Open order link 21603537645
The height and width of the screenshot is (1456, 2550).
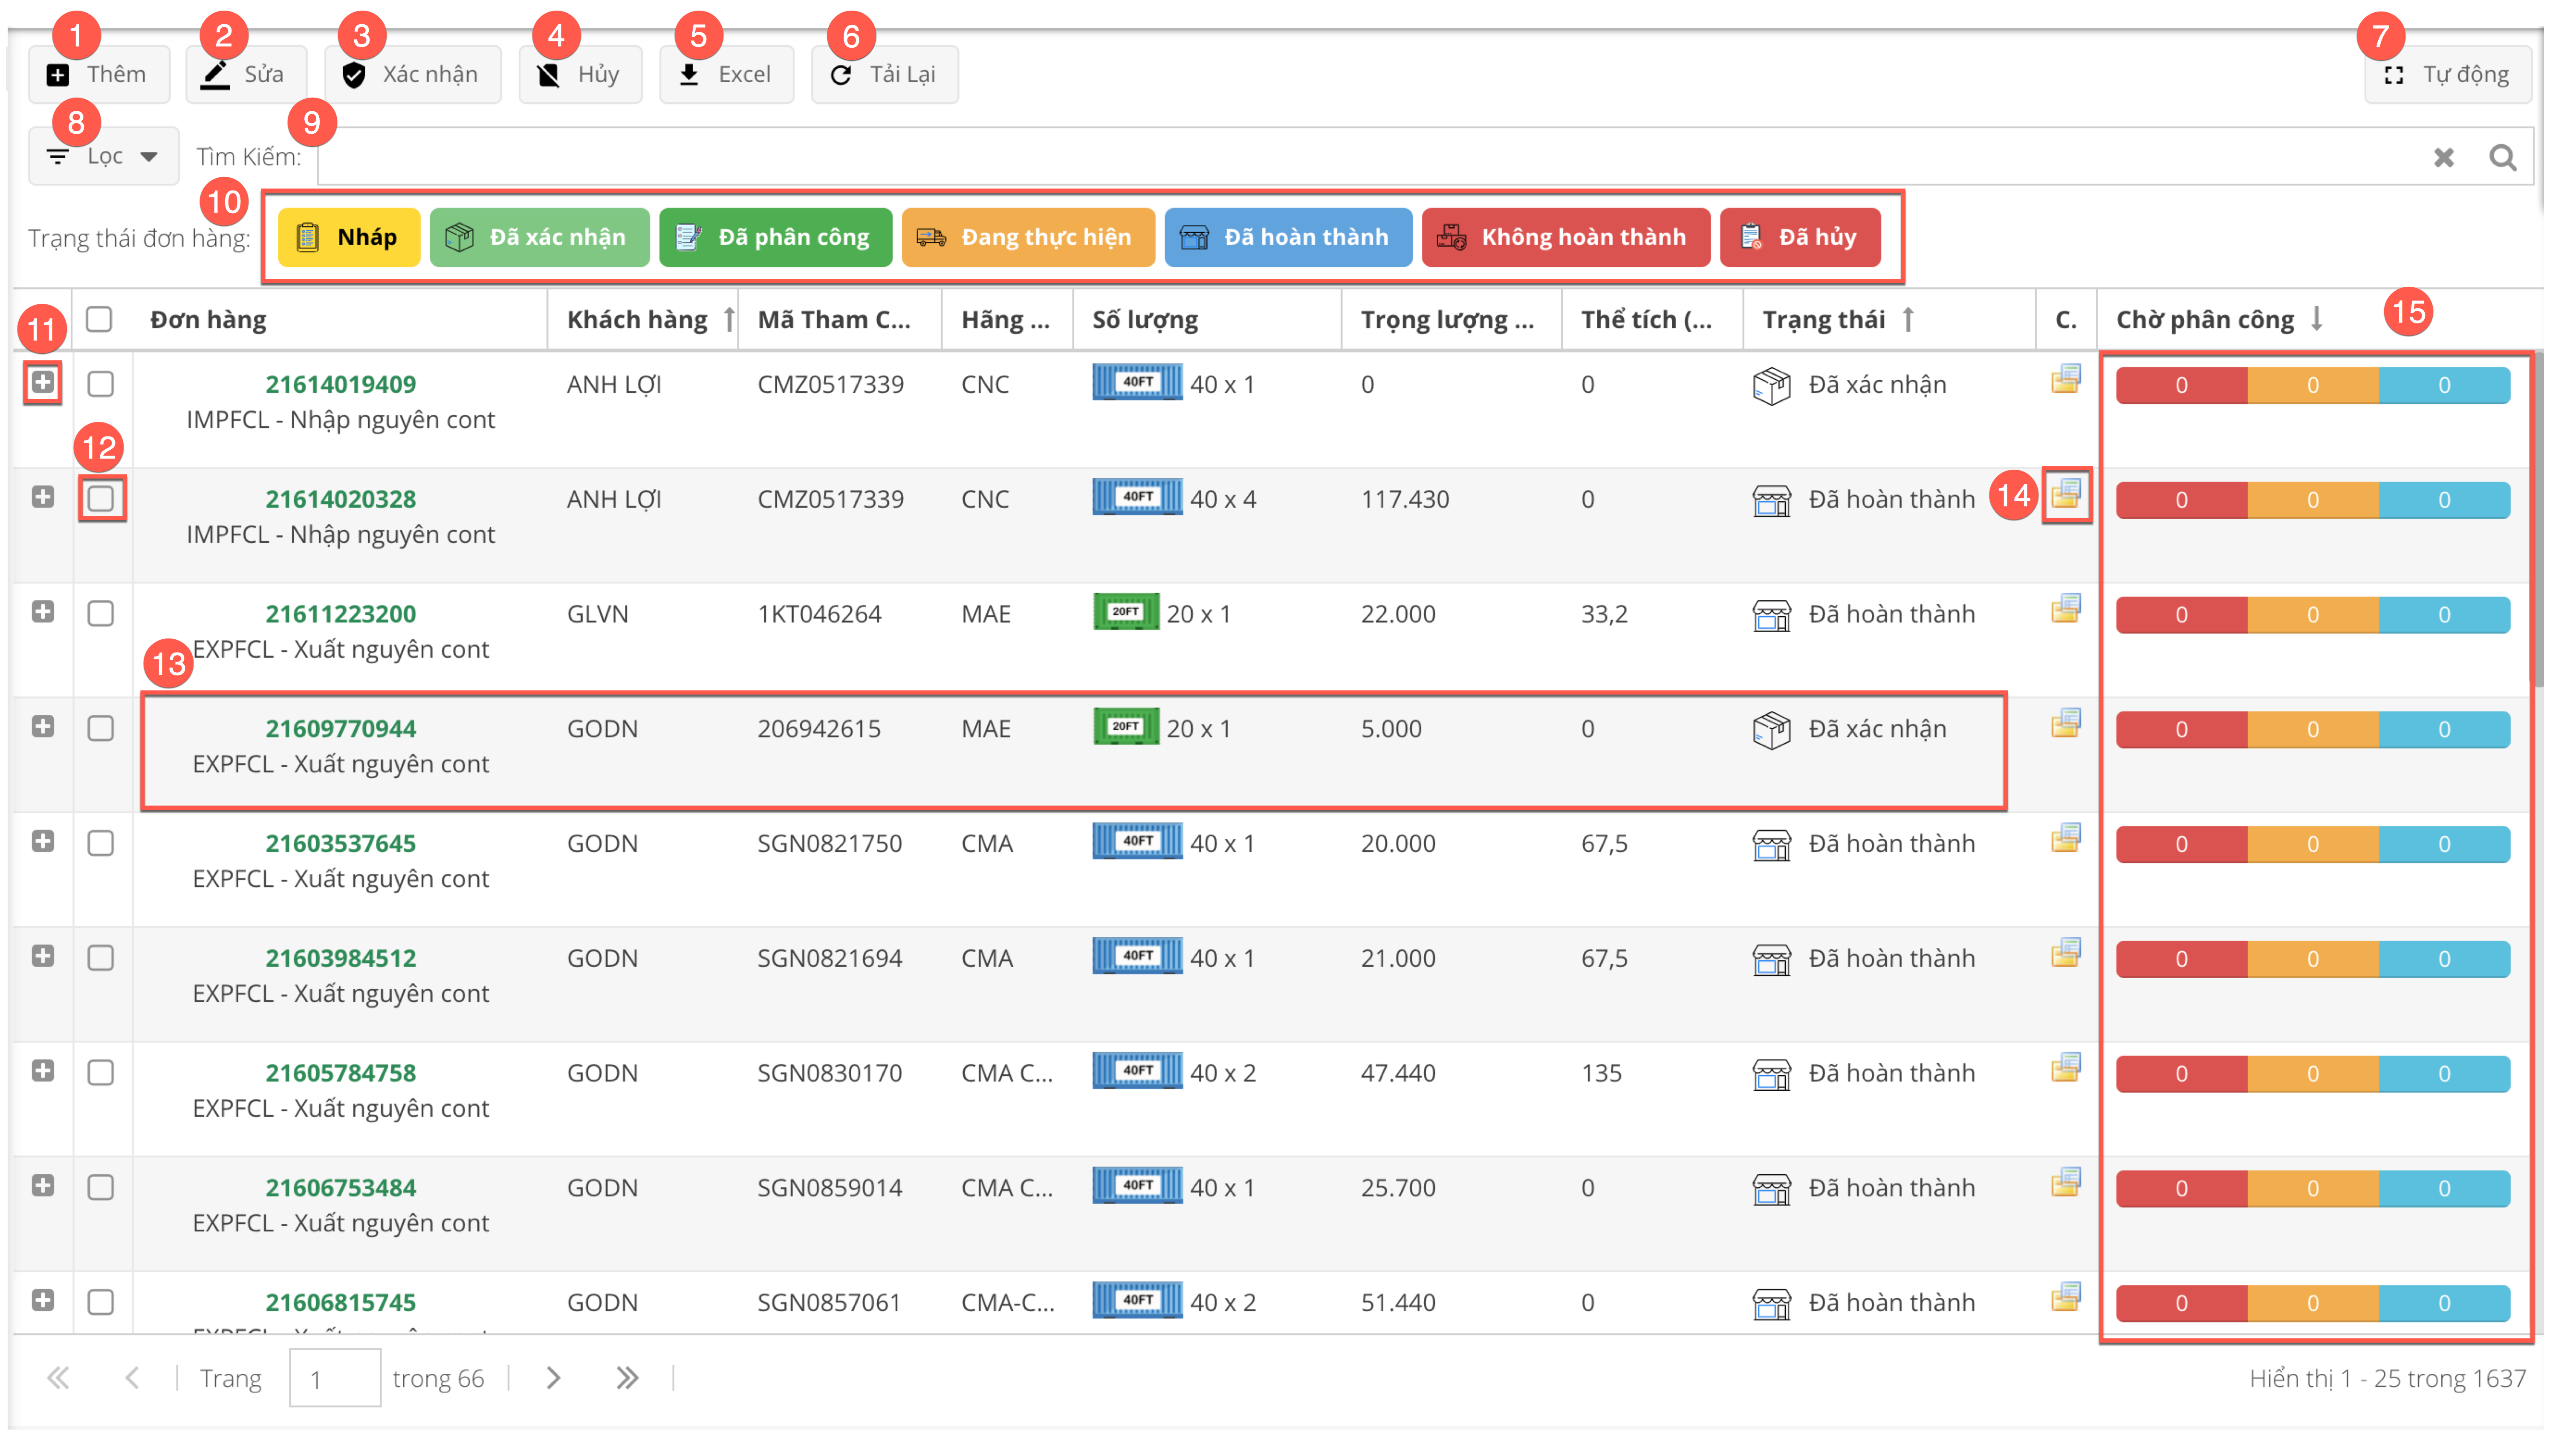[340, 843]
